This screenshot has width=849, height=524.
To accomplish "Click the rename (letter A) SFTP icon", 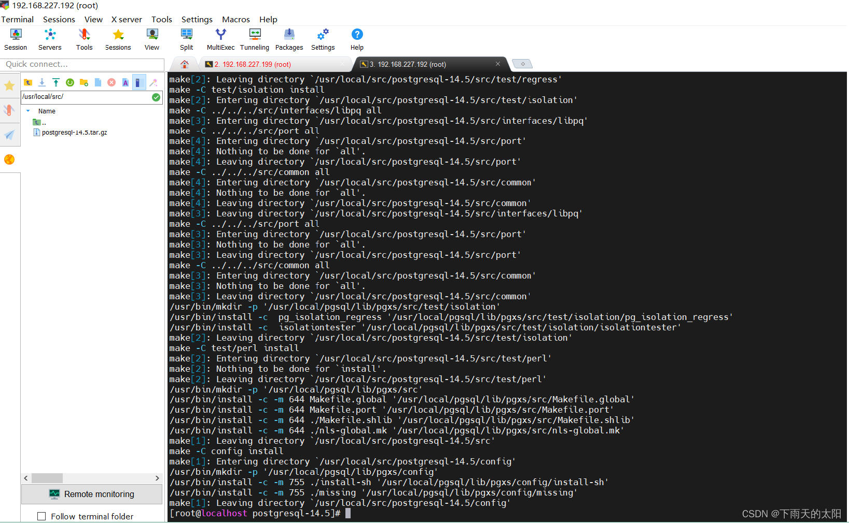I will pos(126,82).
